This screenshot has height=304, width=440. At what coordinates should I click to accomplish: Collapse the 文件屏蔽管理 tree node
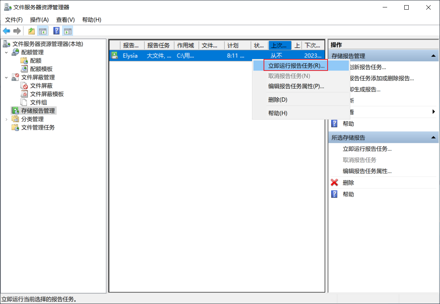pyautogui.click(x=6, y=78)
